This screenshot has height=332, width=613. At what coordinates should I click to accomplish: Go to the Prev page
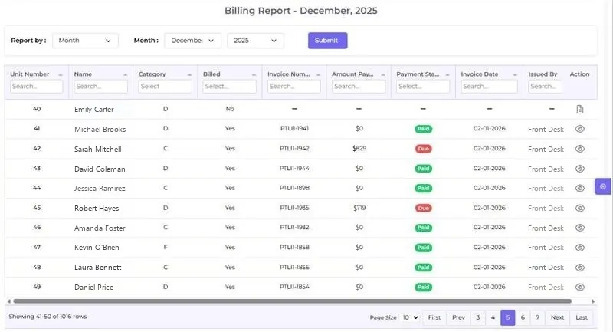coord(458,317)
